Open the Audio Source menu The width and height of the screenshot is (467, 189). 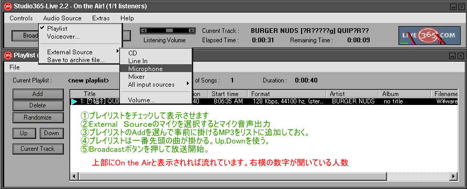pyautogui.click(x=62, y=18)
